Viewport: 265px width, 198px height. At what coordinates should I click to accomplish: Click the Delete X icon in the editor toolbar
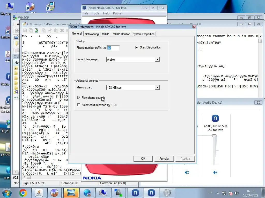(62, 30)
